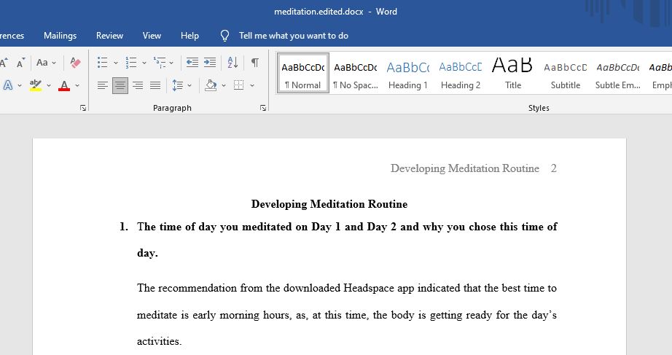Open the Review tab

[x=110, y=36]
